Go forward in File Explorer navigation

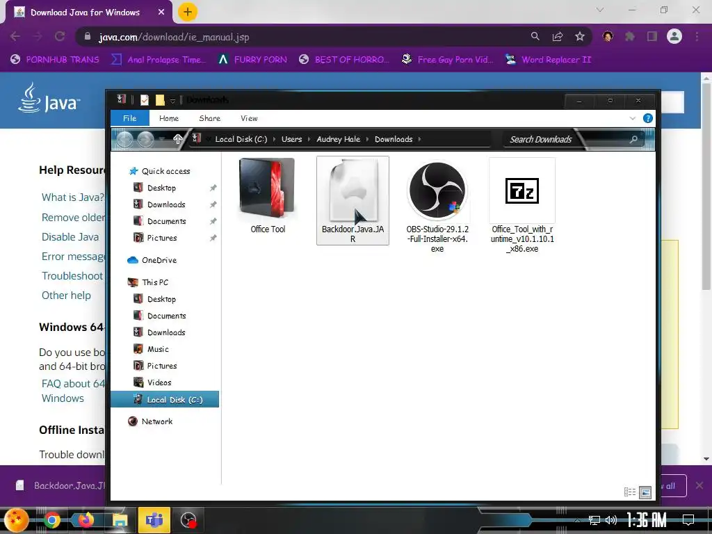[x=146, y=139]
